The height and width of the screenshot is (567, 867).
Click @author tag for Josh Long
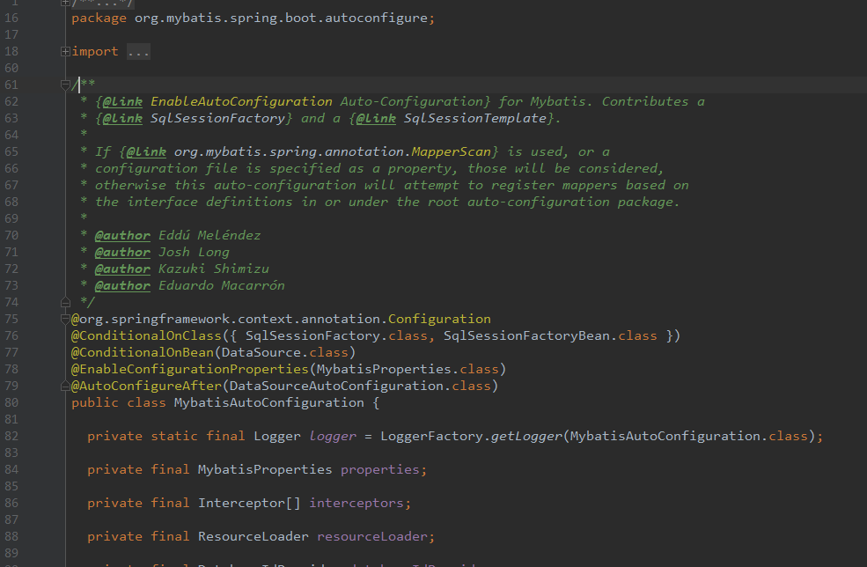pos(122,253)
